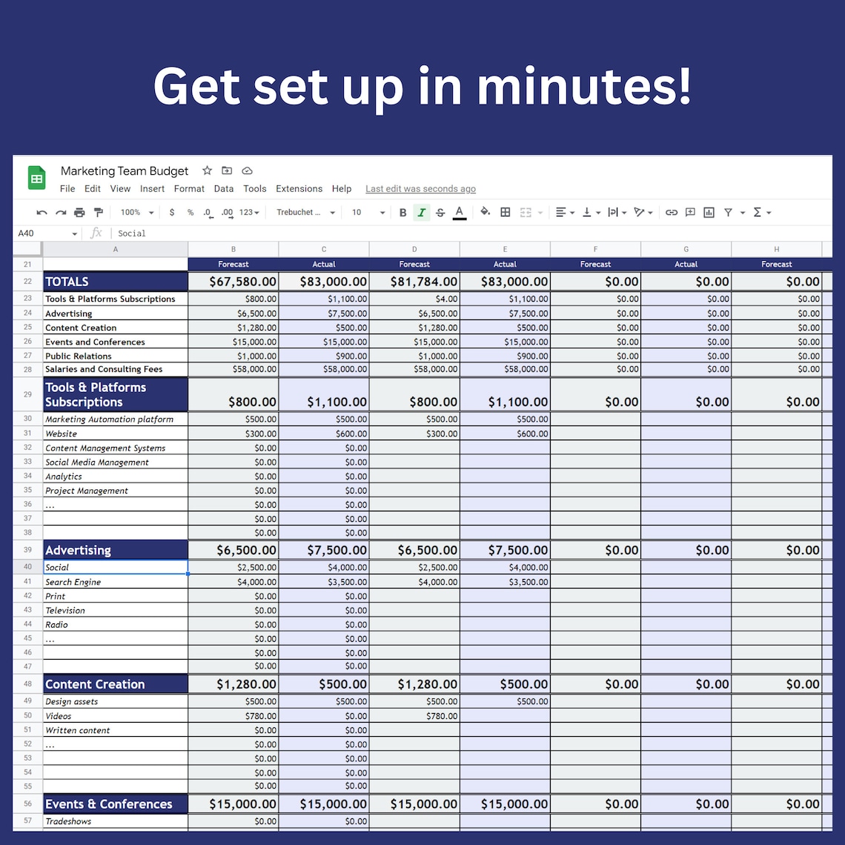Redo the last action
Screen dimensions: 845x845
(x=61, y=212)
